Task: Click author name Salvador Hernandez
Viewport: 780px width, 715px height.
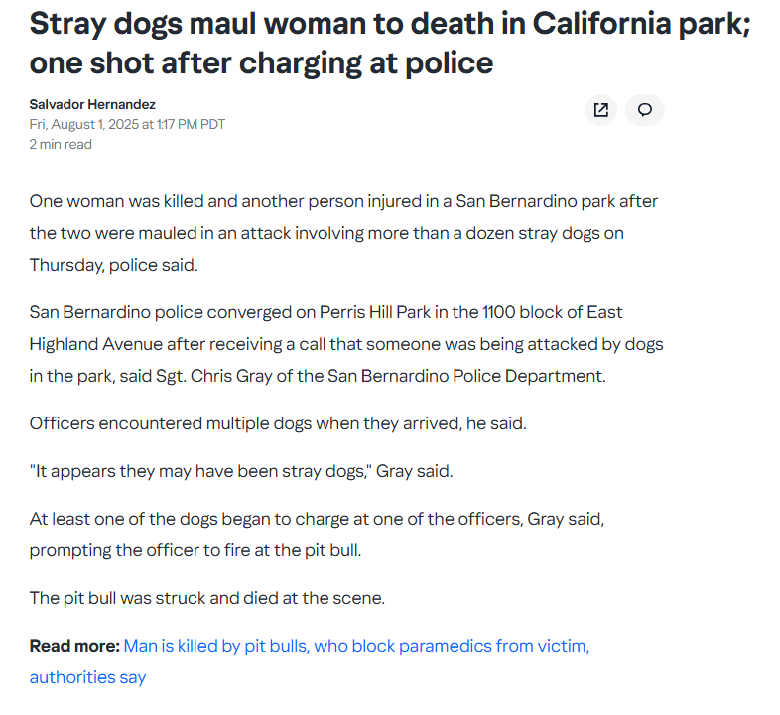Action: point(92,104)
